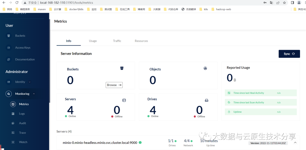306x150 pixels.
Task: Click the Scan Activity icon
Action: coord(229,102)
